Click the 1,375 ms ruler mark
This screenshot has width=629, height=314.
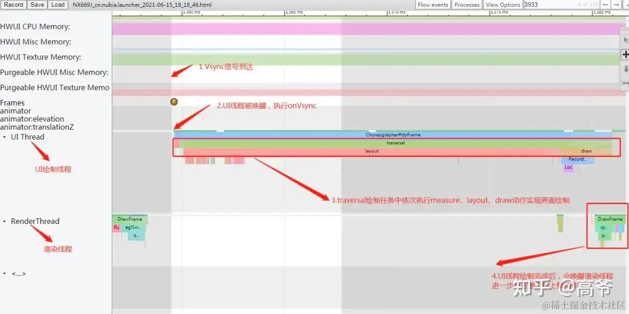pos(500,12)
